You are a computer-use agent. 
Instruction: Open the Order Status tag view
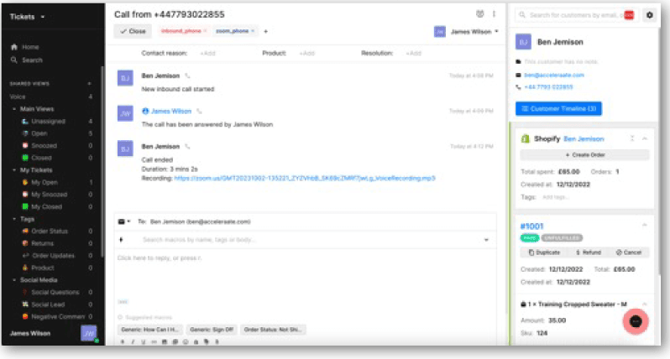[x=50, y=231]
